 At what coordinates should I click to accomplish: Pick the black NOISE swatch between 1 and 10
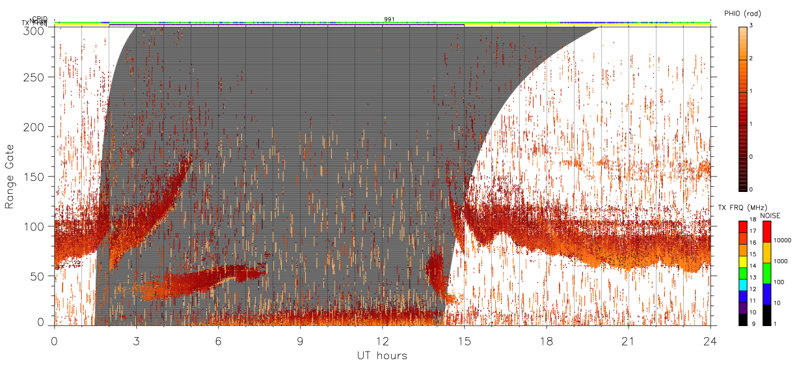[x=766, y=315]
